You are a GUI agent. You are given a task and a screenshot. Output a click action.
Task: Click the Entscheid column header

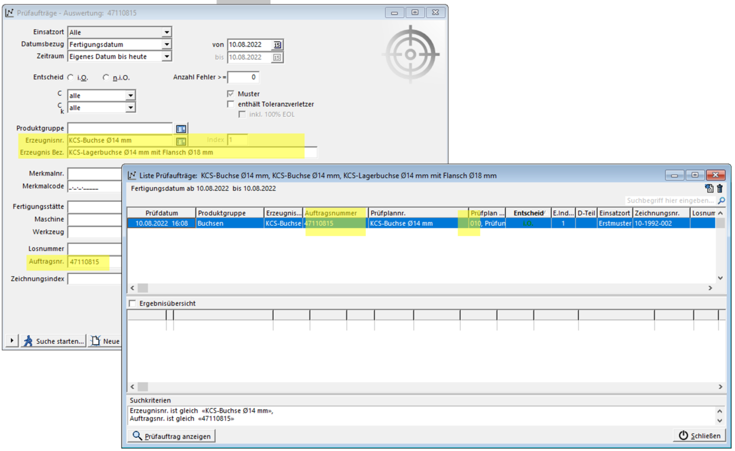click(x=528, y=213)
